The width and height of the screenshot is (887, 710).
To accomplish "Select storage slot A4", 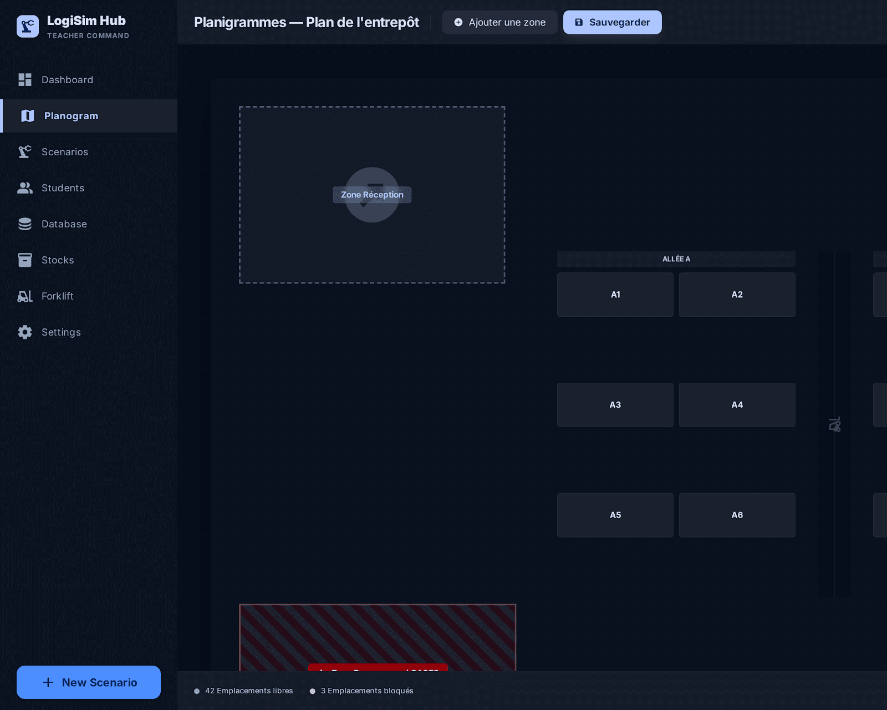I will (x=737, y=405).
